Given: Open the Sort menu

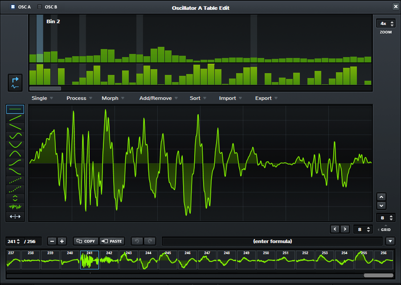Looking at the screenshot, I should point(198,98).
